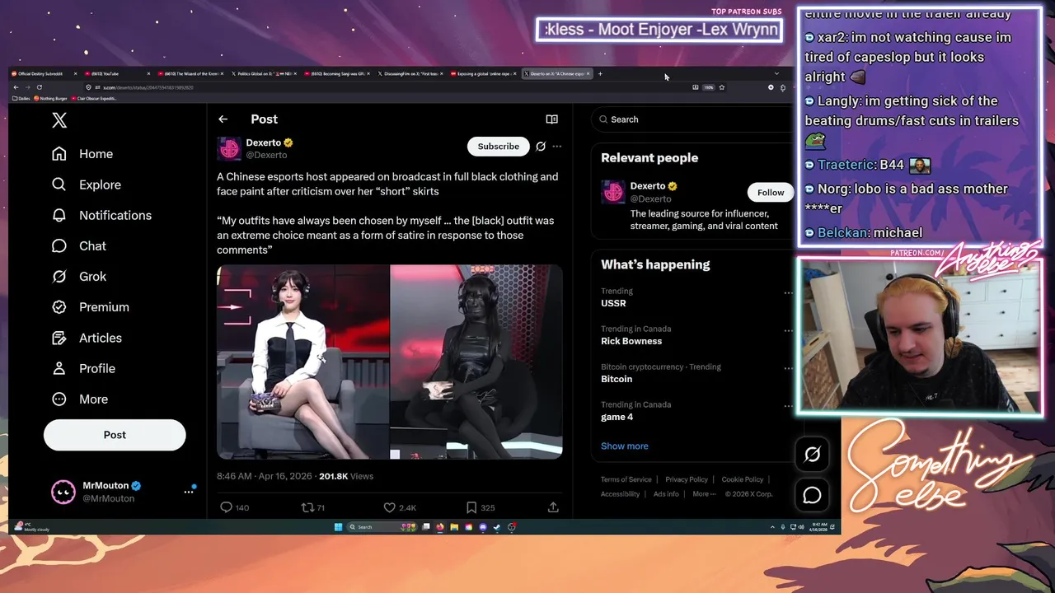Open the Nothing Burger bookmark
The height and width of the screenshot is (593, 1055).
tap(50, 98)
